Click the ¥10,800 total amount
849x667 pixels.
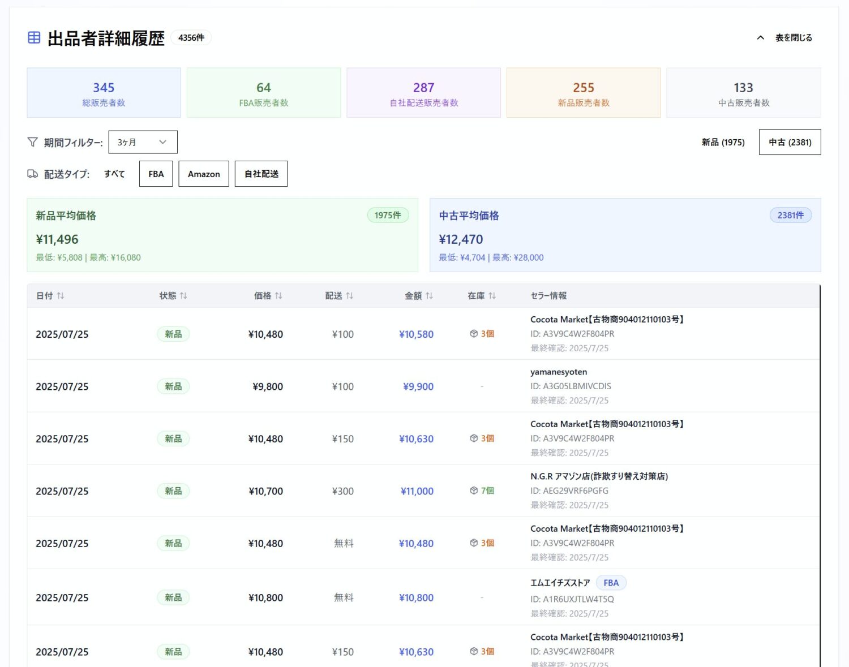tap(416, 598)
